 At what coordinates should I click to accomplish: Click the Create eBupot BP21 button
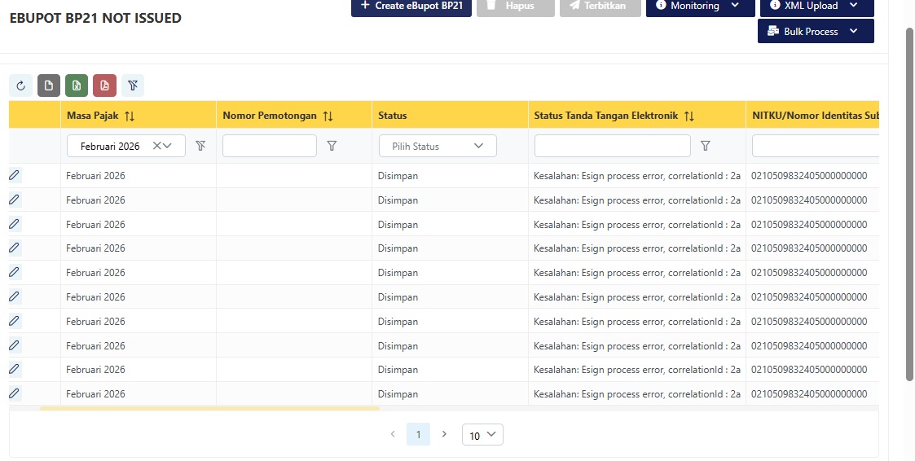pos(411,6)
